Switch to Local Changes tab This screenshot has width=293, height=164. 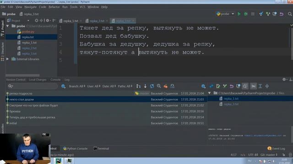38,80
